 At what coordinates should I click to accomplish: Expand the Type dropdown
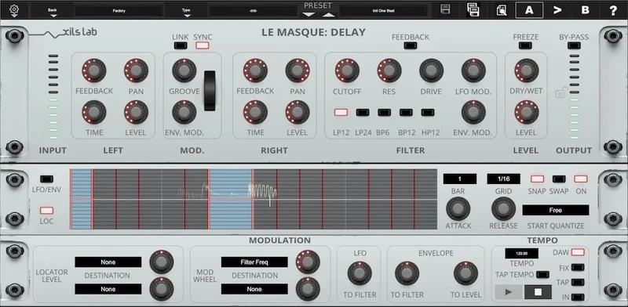pos(186,12)
